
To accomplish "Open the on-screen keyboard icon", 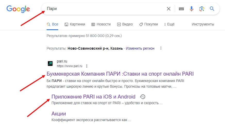I will [x=181, y=9].
